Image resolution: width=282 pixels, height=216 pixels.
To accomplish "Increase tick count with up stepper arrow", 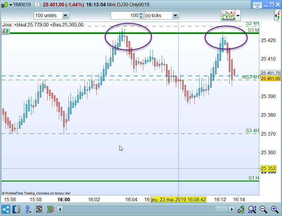I will [x=141, y=14].
